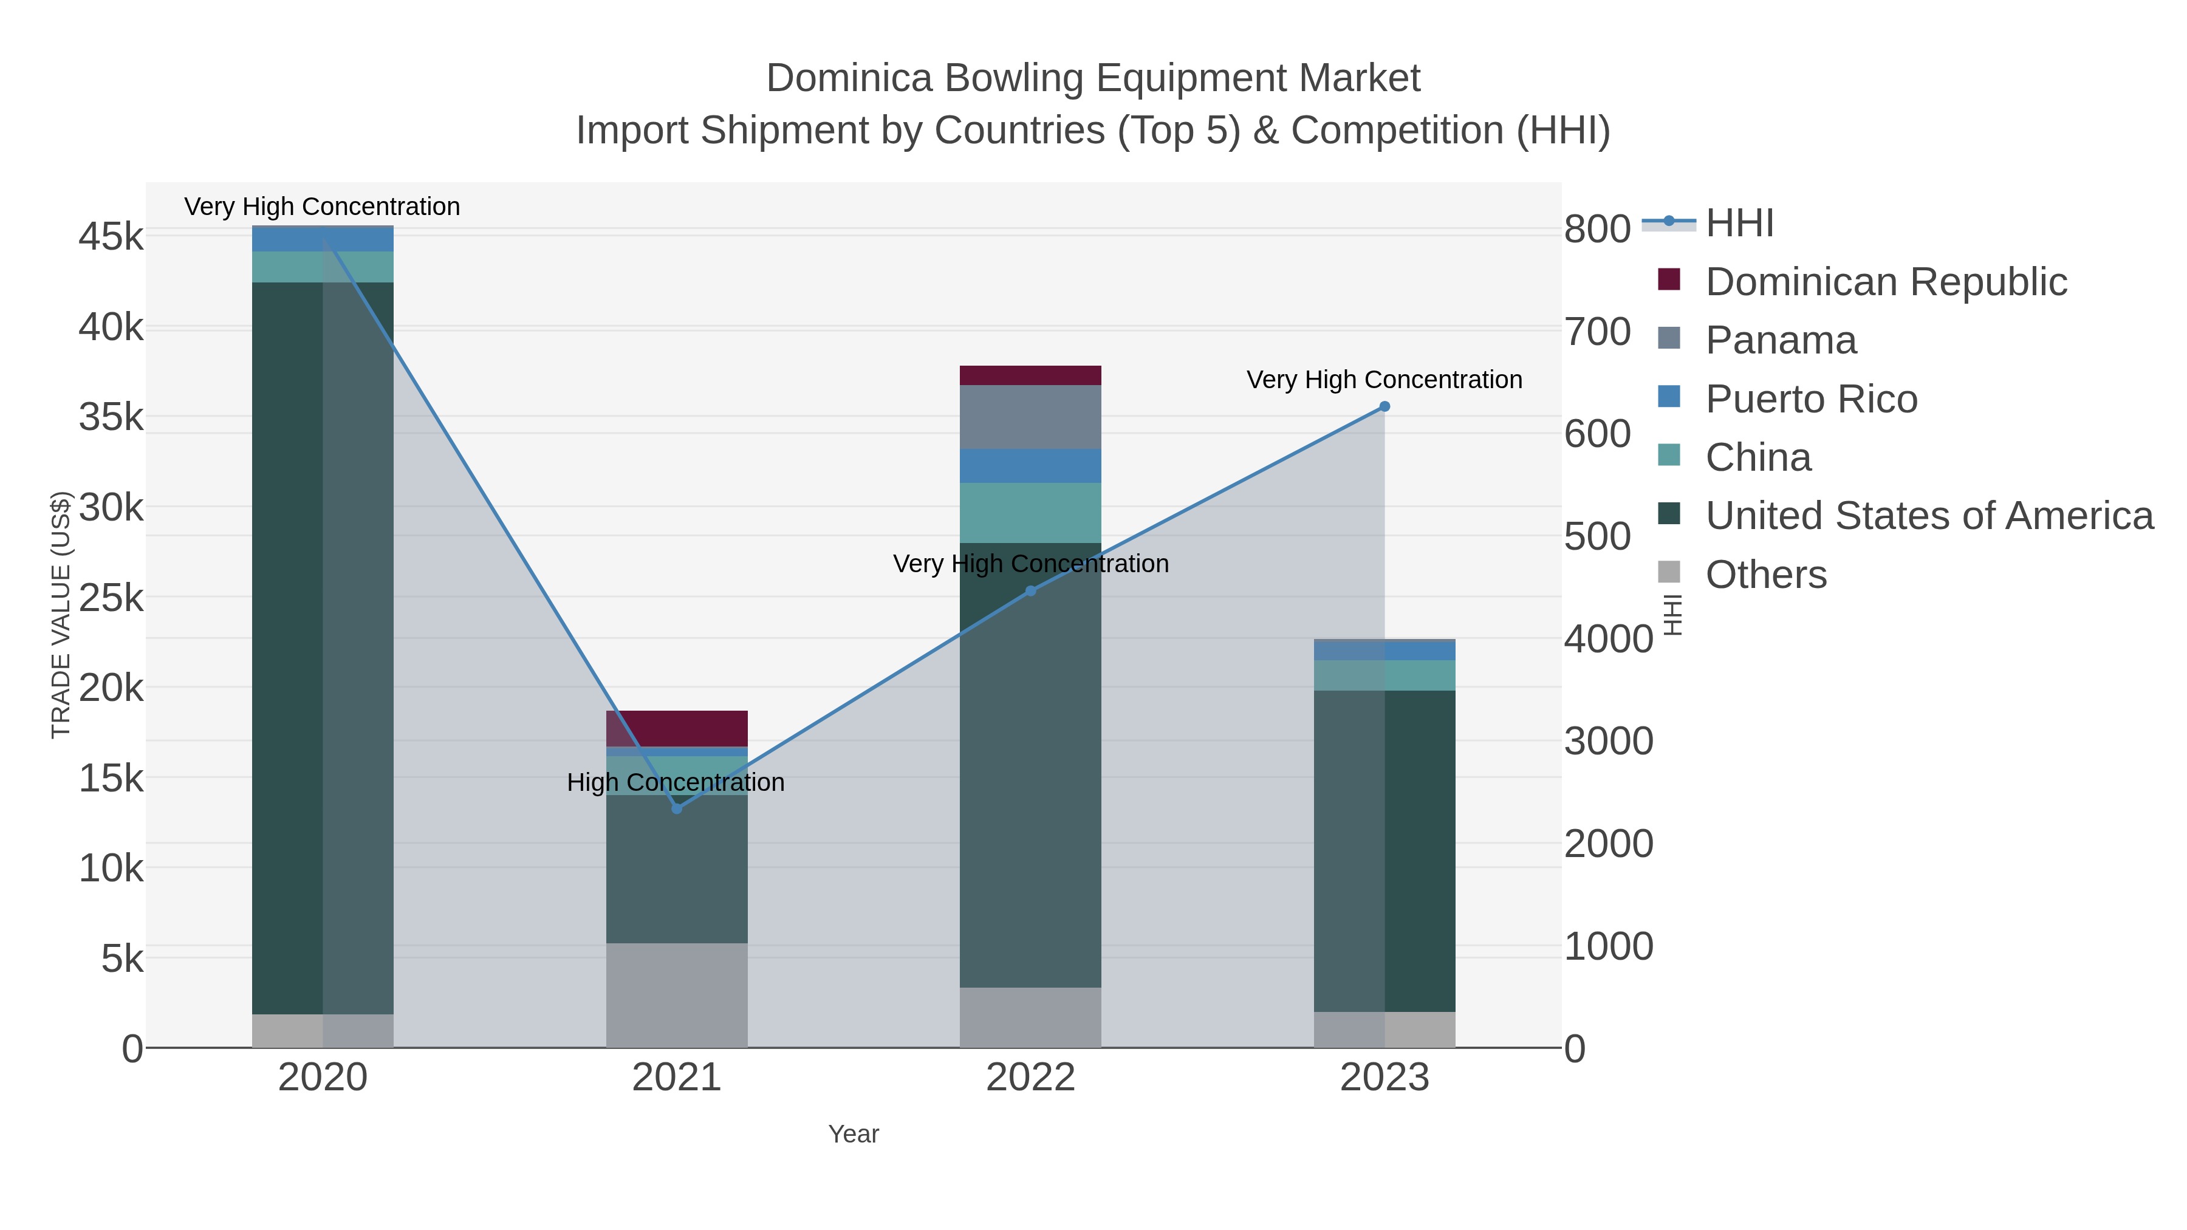The height and width of the screenshot is (1230, 2187).
Task: Toggle China legend label
Action: (1758, 457)
